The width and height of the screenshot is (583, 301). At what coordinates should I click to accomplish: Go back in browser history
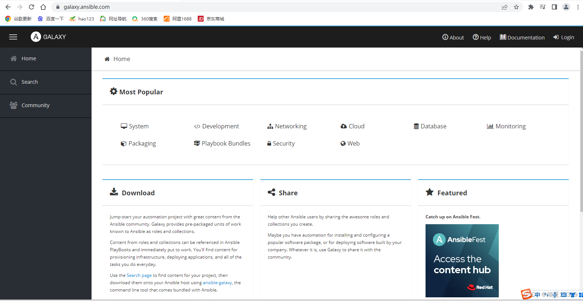pos(8,7)
